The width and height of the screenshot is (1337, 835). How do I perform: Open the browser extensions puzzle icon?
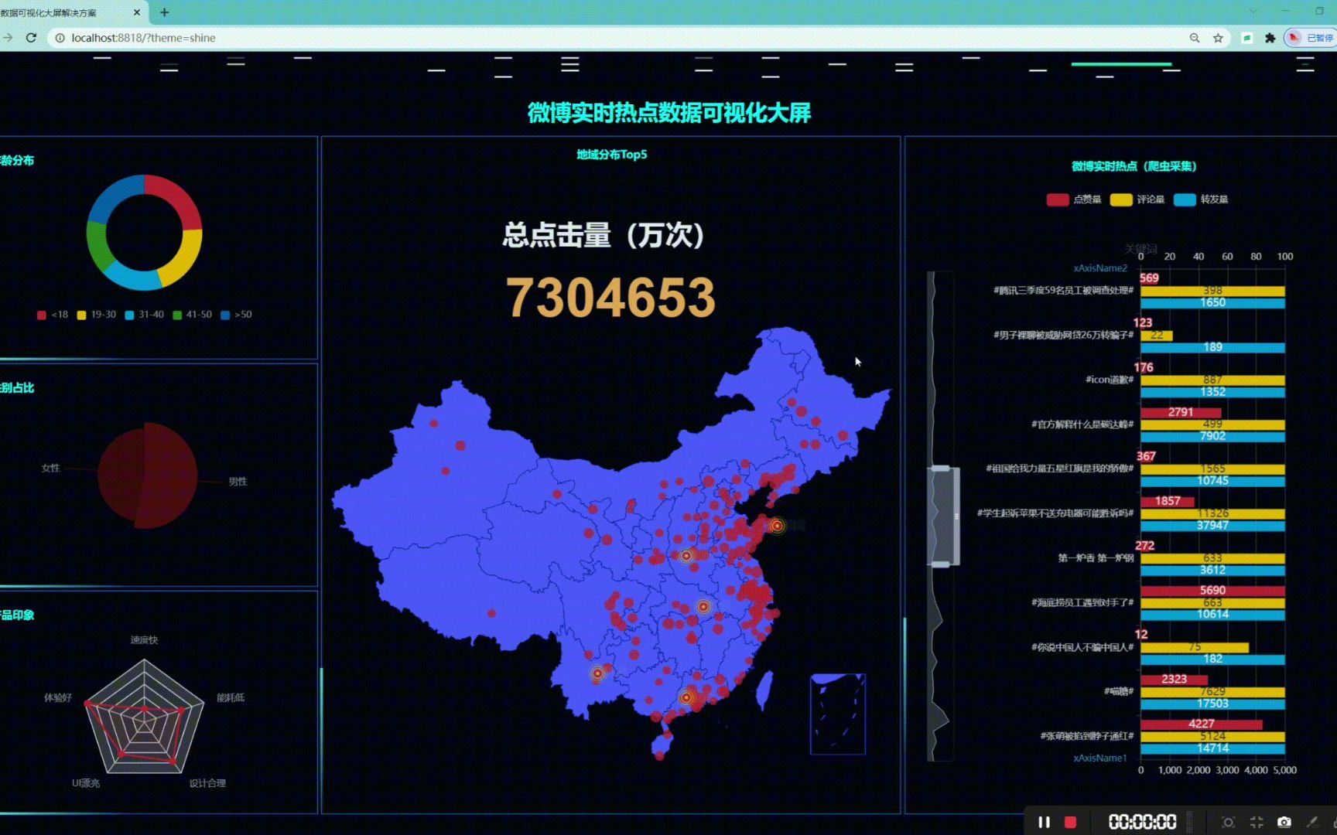pyautogui.click(x=1272, y=38)
